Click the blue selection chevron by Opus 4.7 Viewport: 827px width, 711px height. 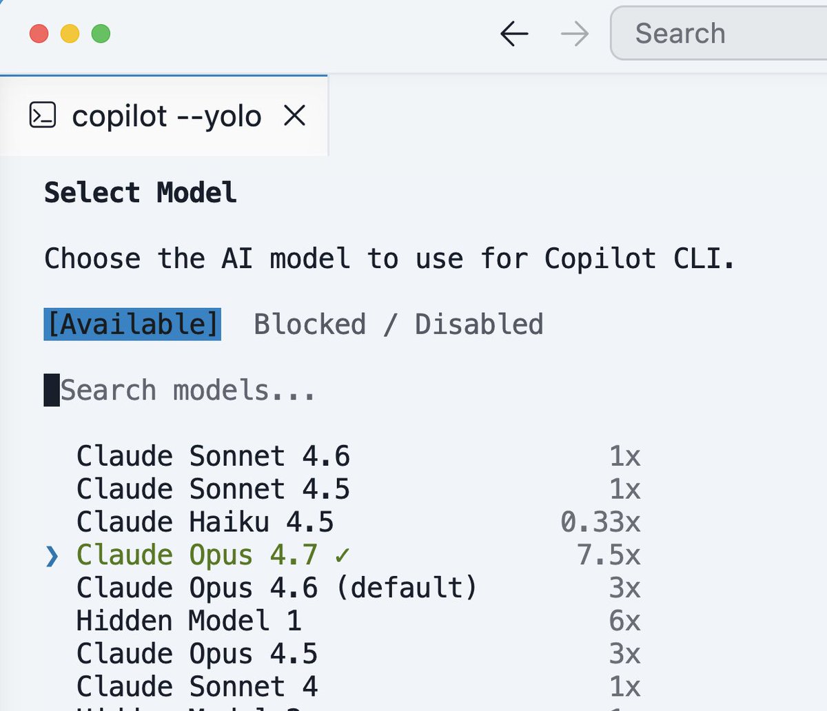[x=52, y=555]
